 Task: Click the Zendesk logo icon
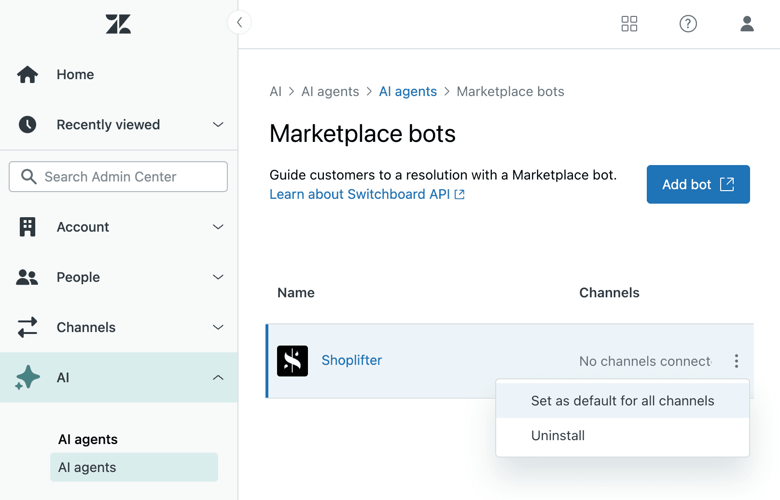[118, 24]
